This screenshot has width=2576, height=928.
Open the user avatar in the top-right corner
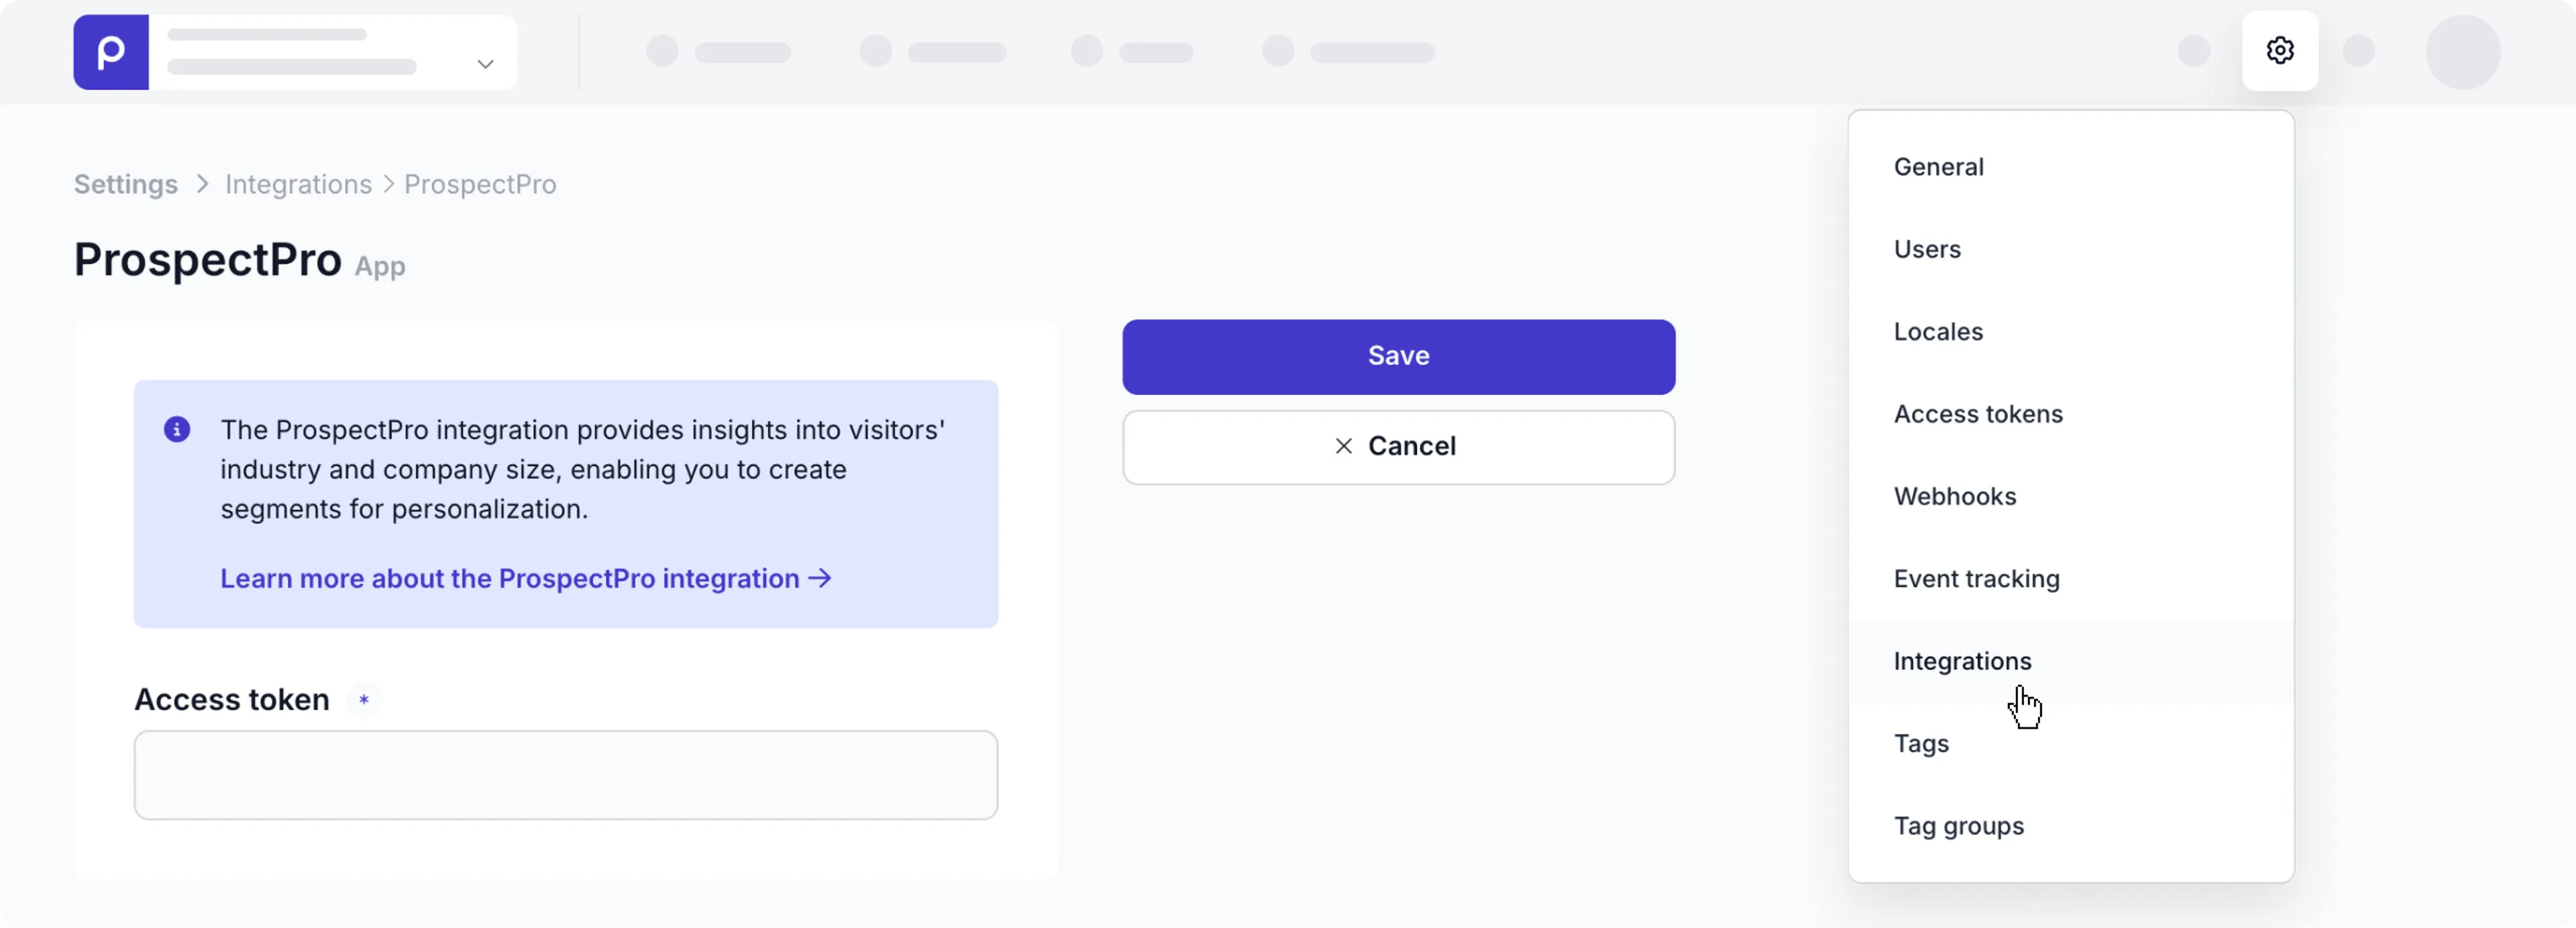tap(2463, 52)
